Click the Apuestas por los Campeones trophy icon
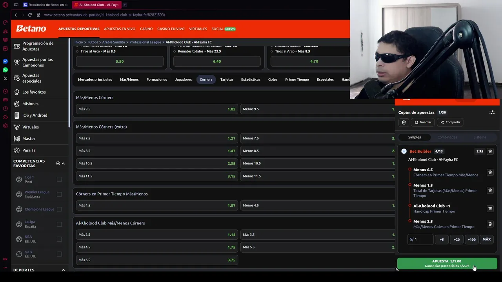502x282 pixels. click(16, 62)
